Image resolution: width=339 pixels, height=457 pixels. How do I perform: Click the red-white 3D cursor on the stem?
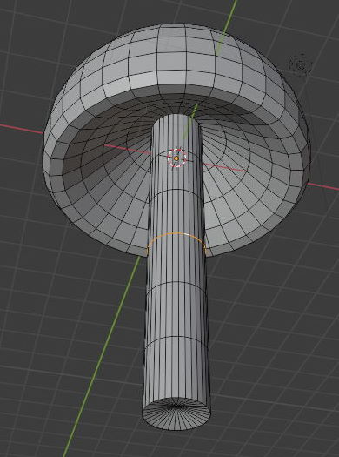tap(176, 158)
